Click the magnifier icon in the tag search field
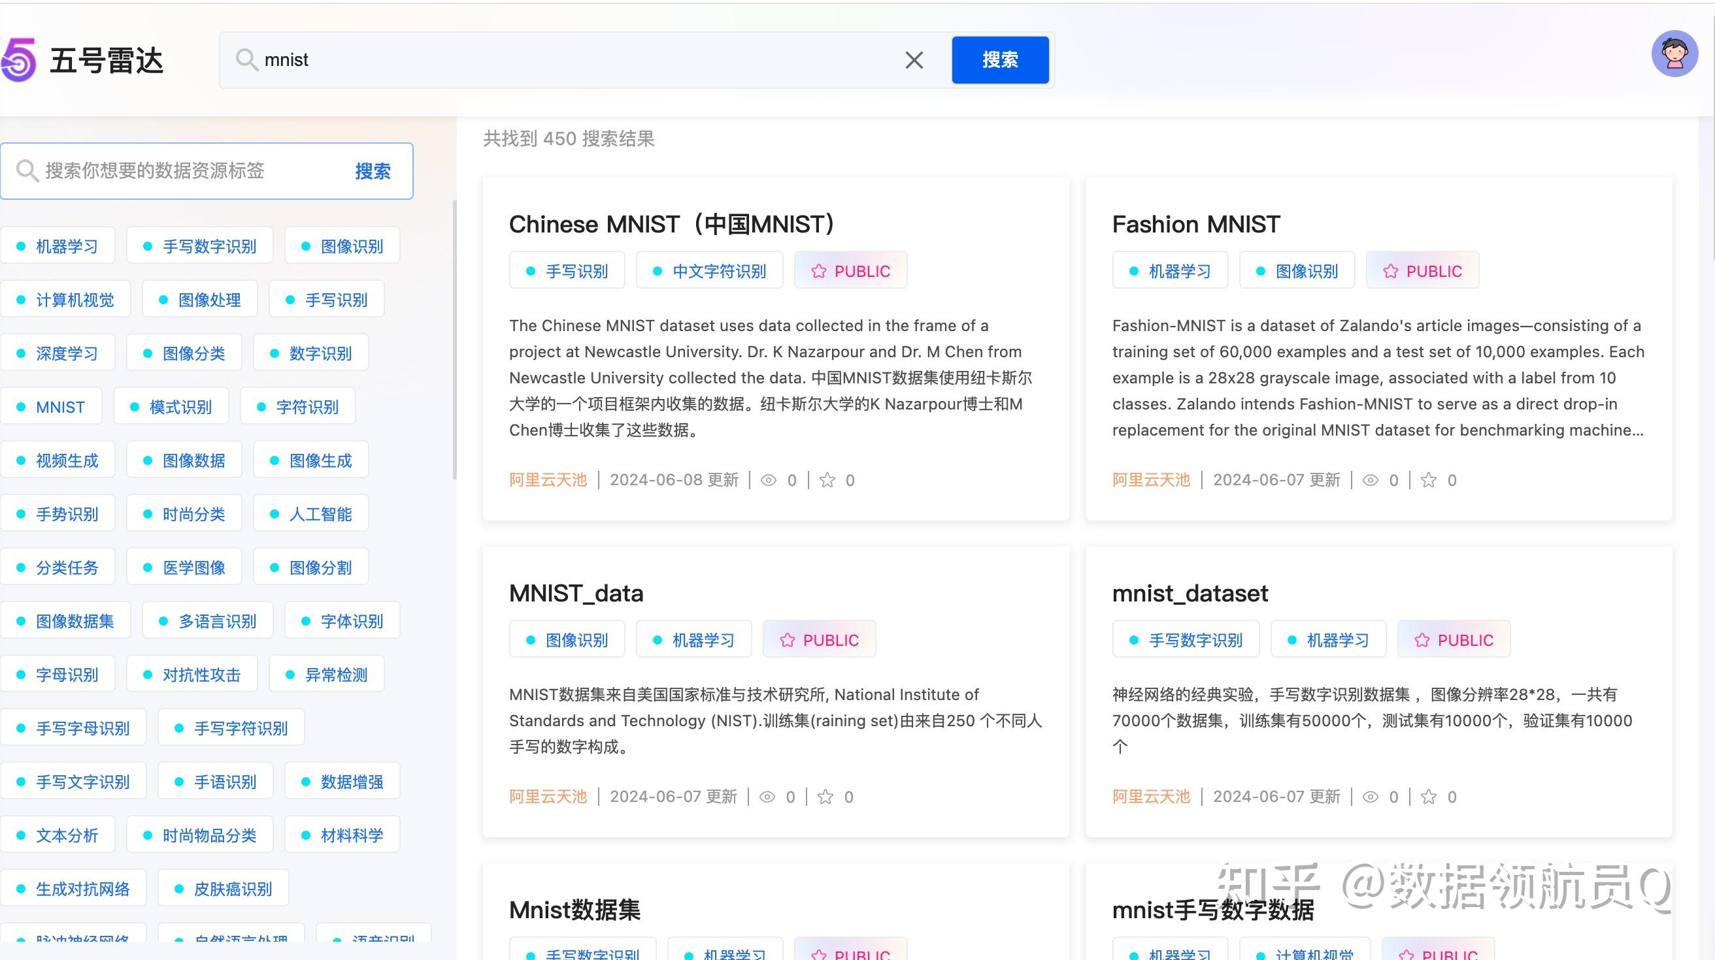The height and width of the screenshot is (960, 1715). pos(27,171)
